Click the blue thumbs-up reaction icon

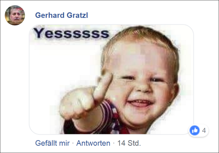coord(194,130)
